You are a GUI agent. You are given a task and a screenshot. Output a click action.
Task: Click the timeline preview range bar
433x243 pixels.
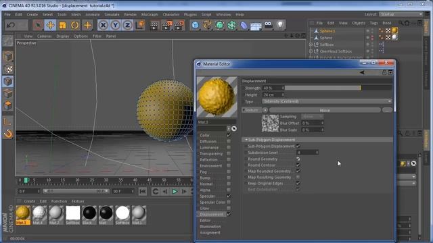tap(75, 191)
